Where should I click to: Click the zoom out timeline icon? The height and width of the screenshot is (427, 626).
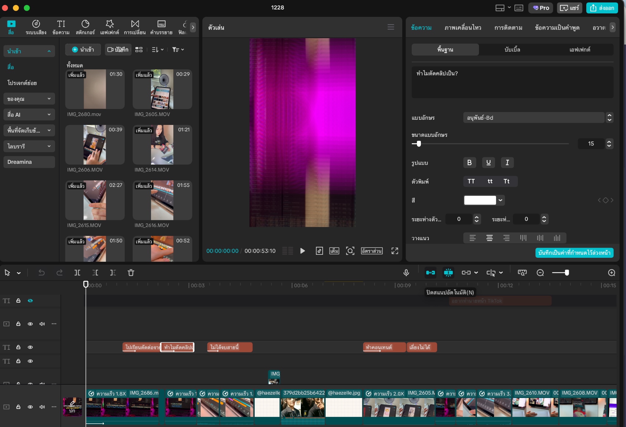540,273
